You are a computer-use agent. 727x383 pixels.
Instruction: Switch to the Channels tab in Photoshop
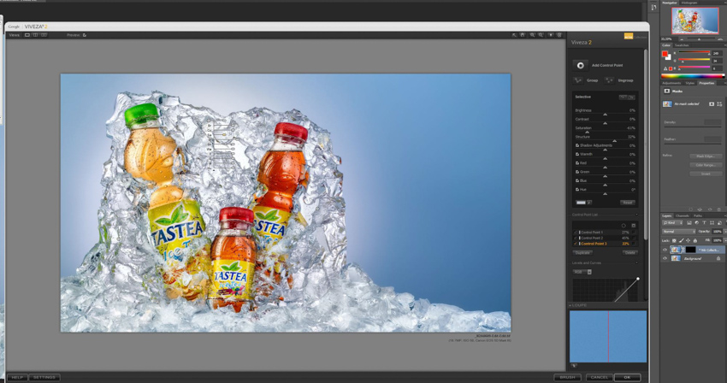point(682,215)
